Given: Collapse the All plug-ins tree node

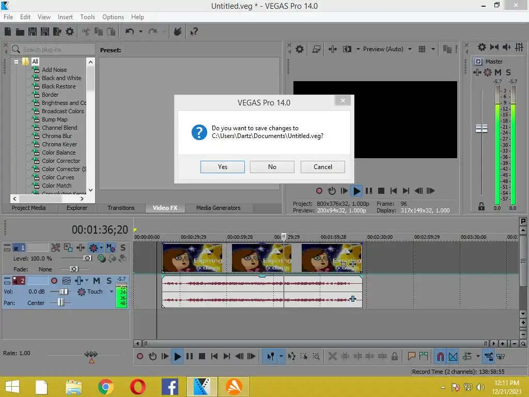Looking at the screenshot, I should (x=16, y=62).
